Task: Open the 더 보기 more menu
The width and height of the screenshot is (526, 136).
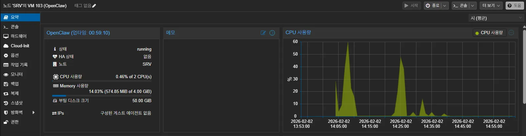Action: pyautogui.click(x=491, y=6)
